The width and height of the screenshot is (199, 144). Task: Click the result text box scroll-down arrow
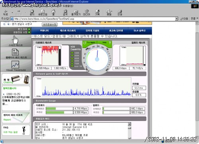(x=129, y=138)
